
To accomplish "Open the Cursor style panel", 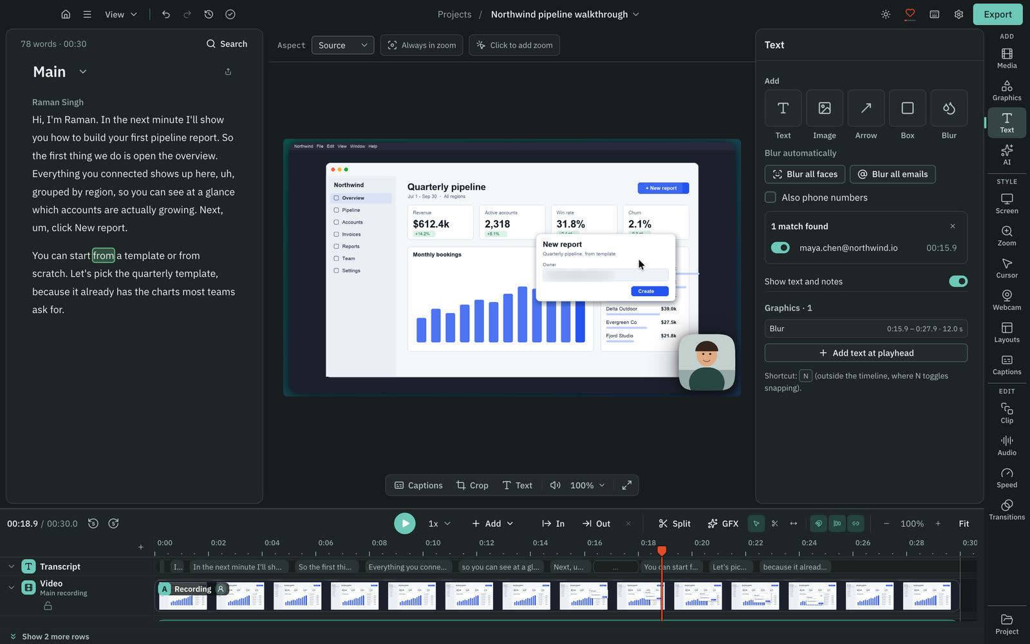I will click(1007, 268).
